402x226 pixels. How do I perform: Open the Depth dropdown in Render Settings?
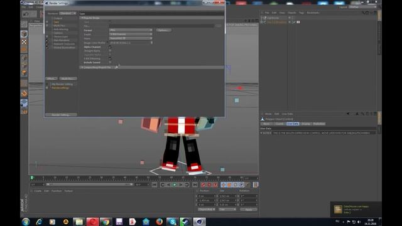pos(131,35)
